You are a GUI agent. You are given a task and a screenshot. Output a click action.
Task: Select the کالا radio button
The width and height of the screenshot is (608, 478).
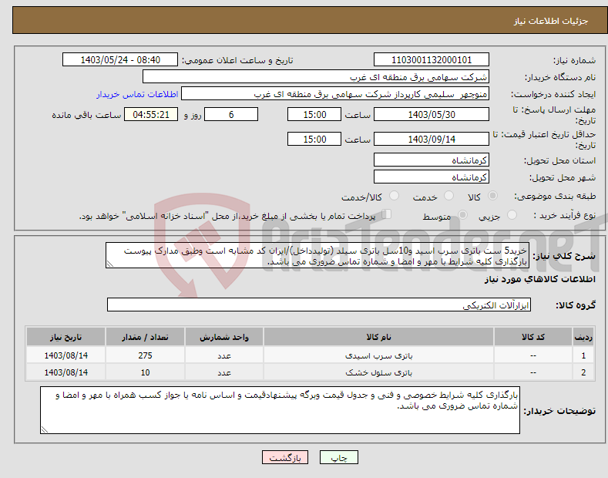coord(492,196)
